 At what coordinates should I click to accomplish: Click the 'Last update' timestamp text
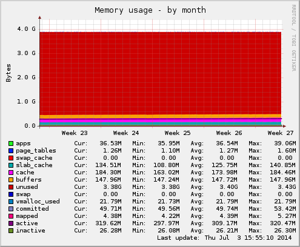click(x=224, y=238)
